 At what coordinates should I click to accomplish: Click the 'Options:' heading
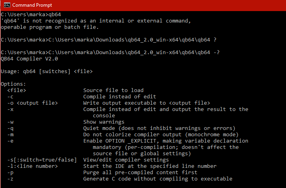point(13,84)
